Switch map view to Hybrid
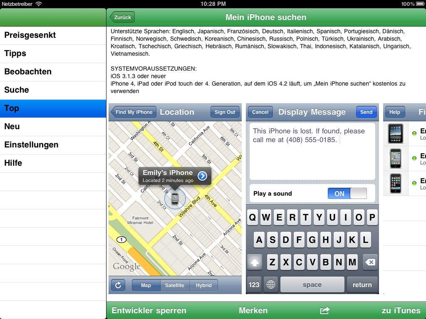426x319 pixels. point(203,285)
